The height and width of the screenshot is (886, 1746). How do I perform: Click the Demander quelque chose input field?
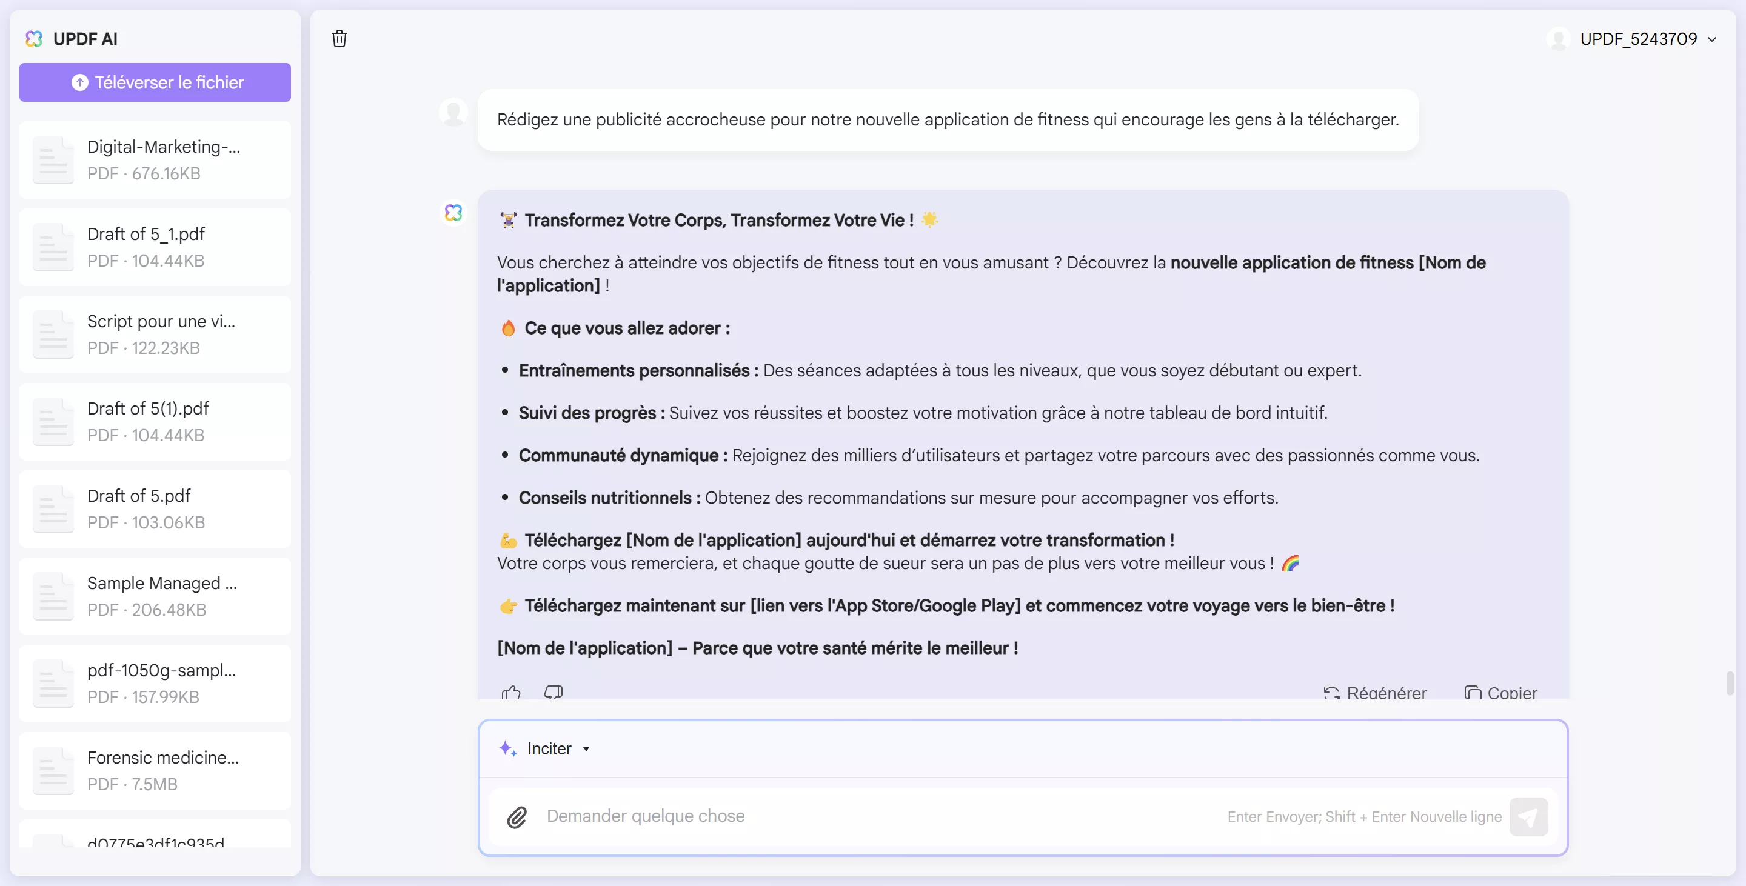point(746,817)
